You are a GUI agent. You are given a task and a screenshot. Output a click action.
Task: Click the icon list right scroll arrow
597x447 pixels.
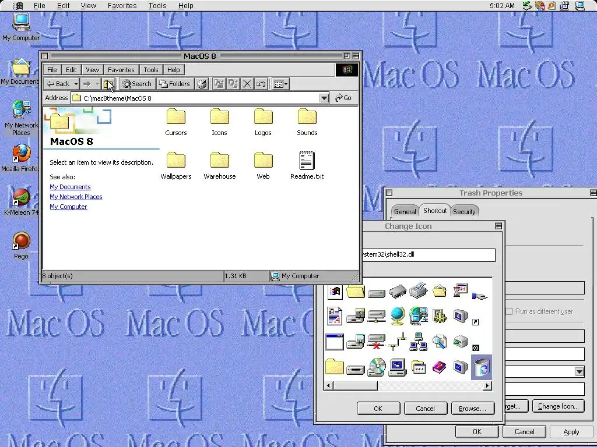(487, 385)
